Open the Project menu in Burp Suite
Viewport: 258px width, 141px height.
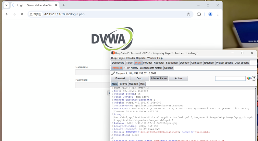(x=121, y=58)
